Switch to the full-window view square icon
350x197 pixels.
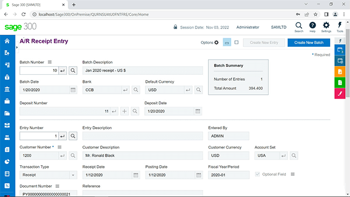tap(236, 43)
